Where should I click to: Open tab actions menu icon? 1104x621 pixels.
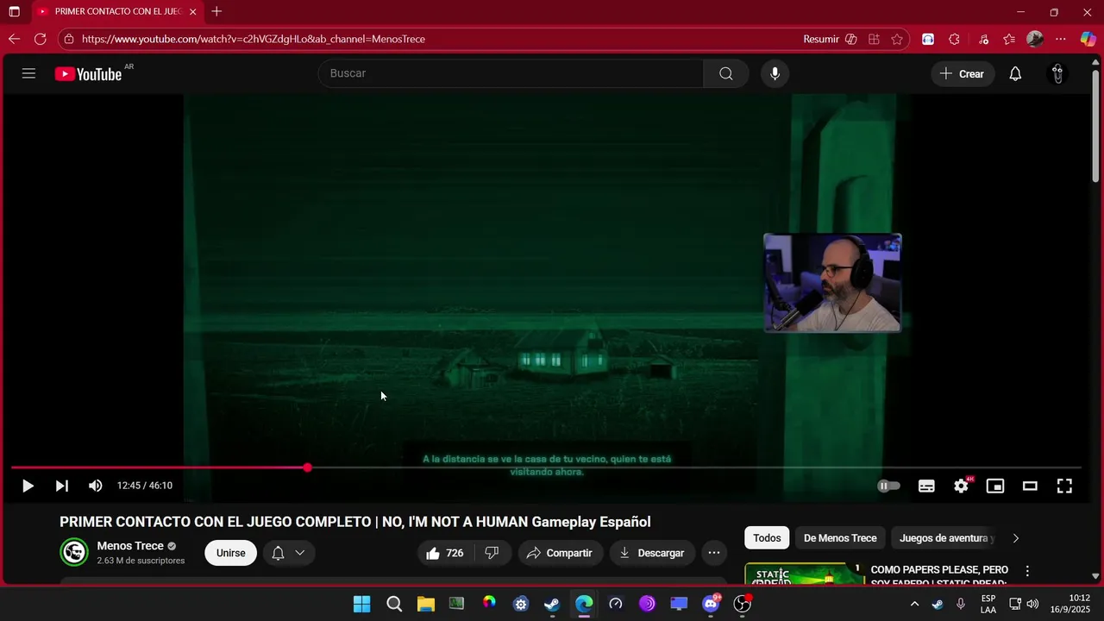tap(14, 12)
